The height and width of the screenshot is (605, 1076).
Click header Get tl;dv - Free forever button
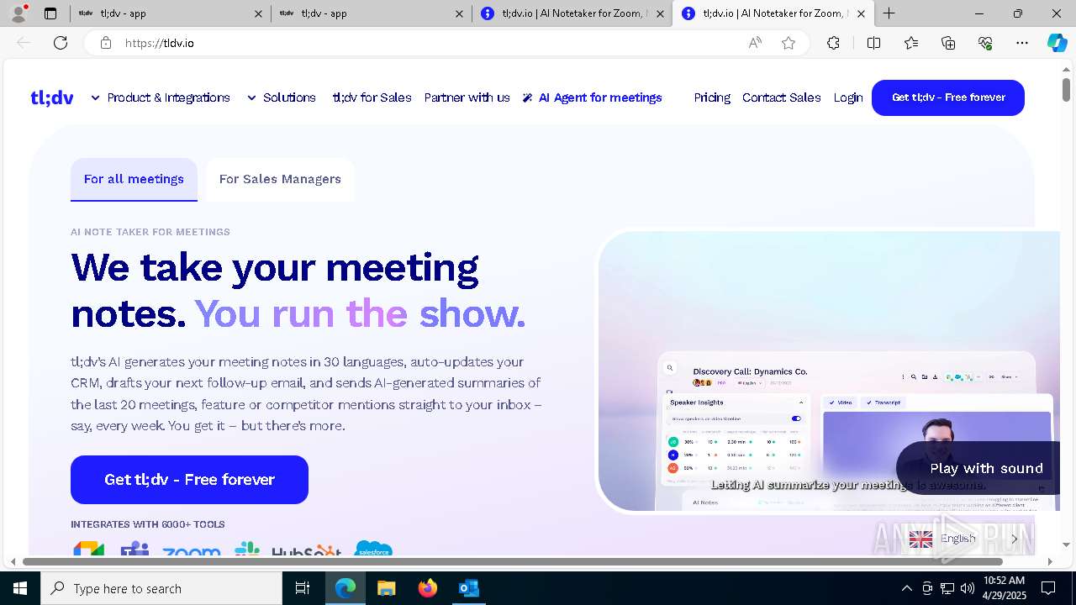[948, 97]
